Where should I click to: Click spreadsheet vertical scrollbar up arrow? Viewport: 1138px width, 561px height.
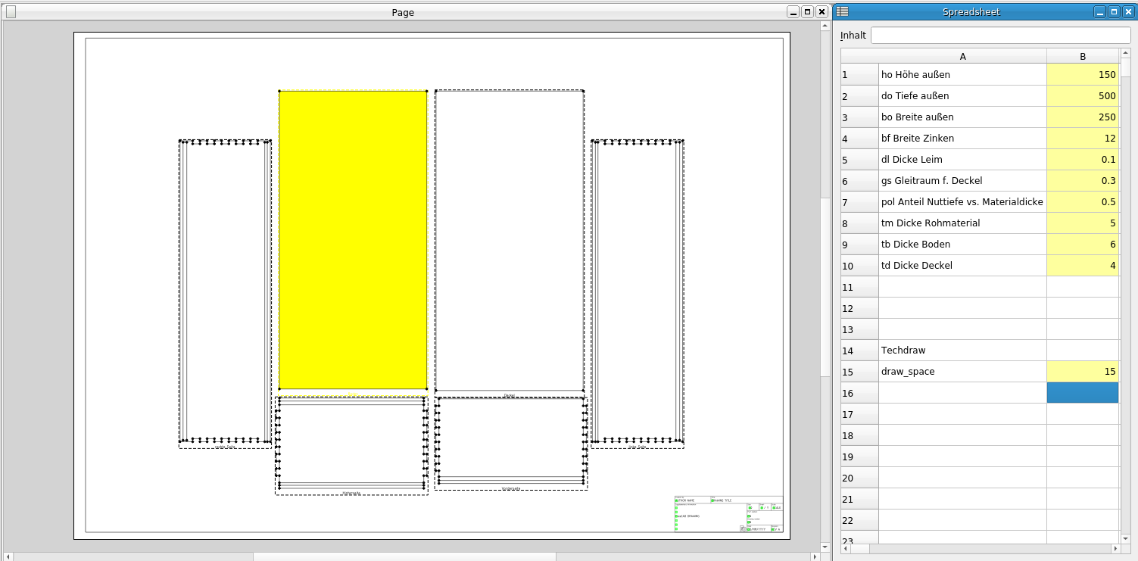click(1126, 53)
